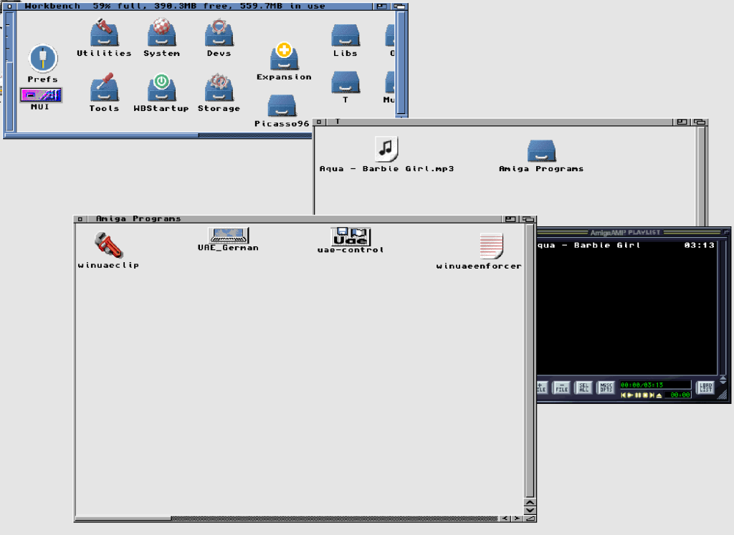Screen dimensions: 734x535
Task: Click the Amiga Programs window down scroll arrow
Action: point(530,510)
